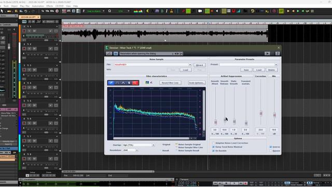Screen dimensions: 332x187
Task: Click the play preview button in Denoiser header
Action: (267, 54)
